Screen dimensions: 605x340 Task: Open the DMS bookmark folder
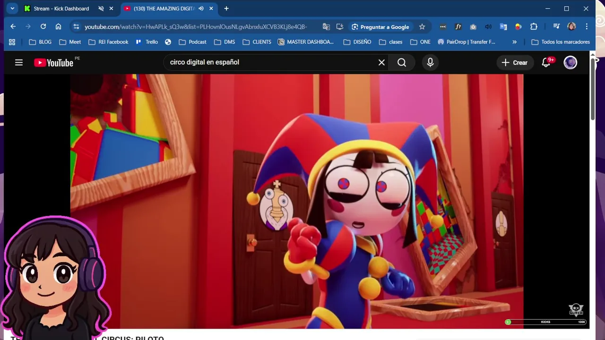[x=225, y=42]
